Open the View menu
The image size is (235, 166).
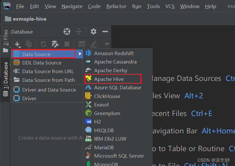click(50, 6)
